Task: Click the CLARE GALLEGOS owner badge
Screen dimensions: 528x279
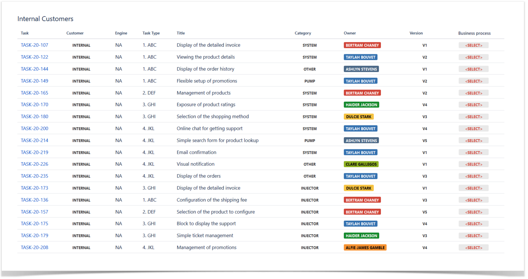Action: pos(361,164)
